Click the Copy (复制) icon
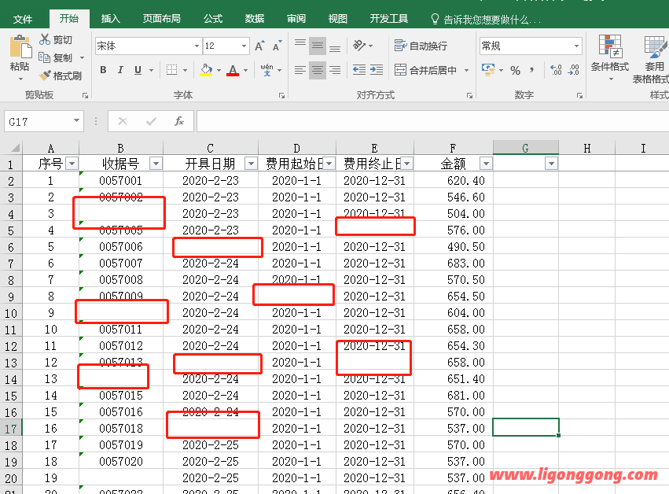The image size is (669, 494). 44,57
